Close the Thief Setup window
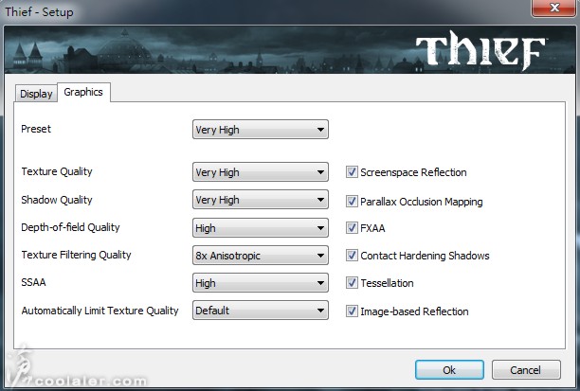The height and width of the screenshot is (391, 580). click(553, 8)
